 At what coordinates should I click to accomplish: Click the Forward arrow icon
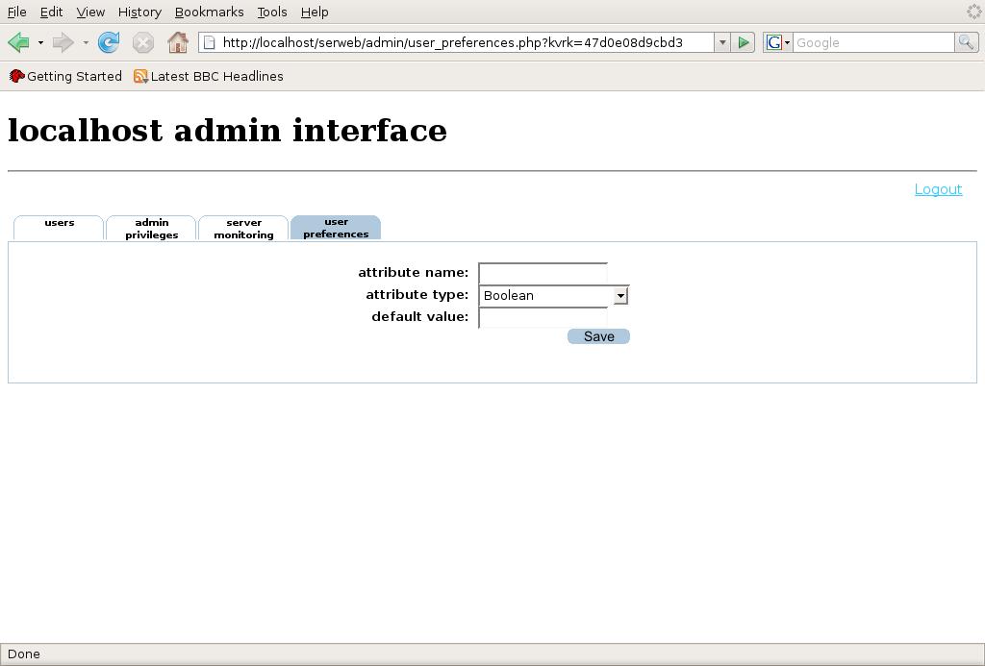pyautogui.click(x=63, y=42)
